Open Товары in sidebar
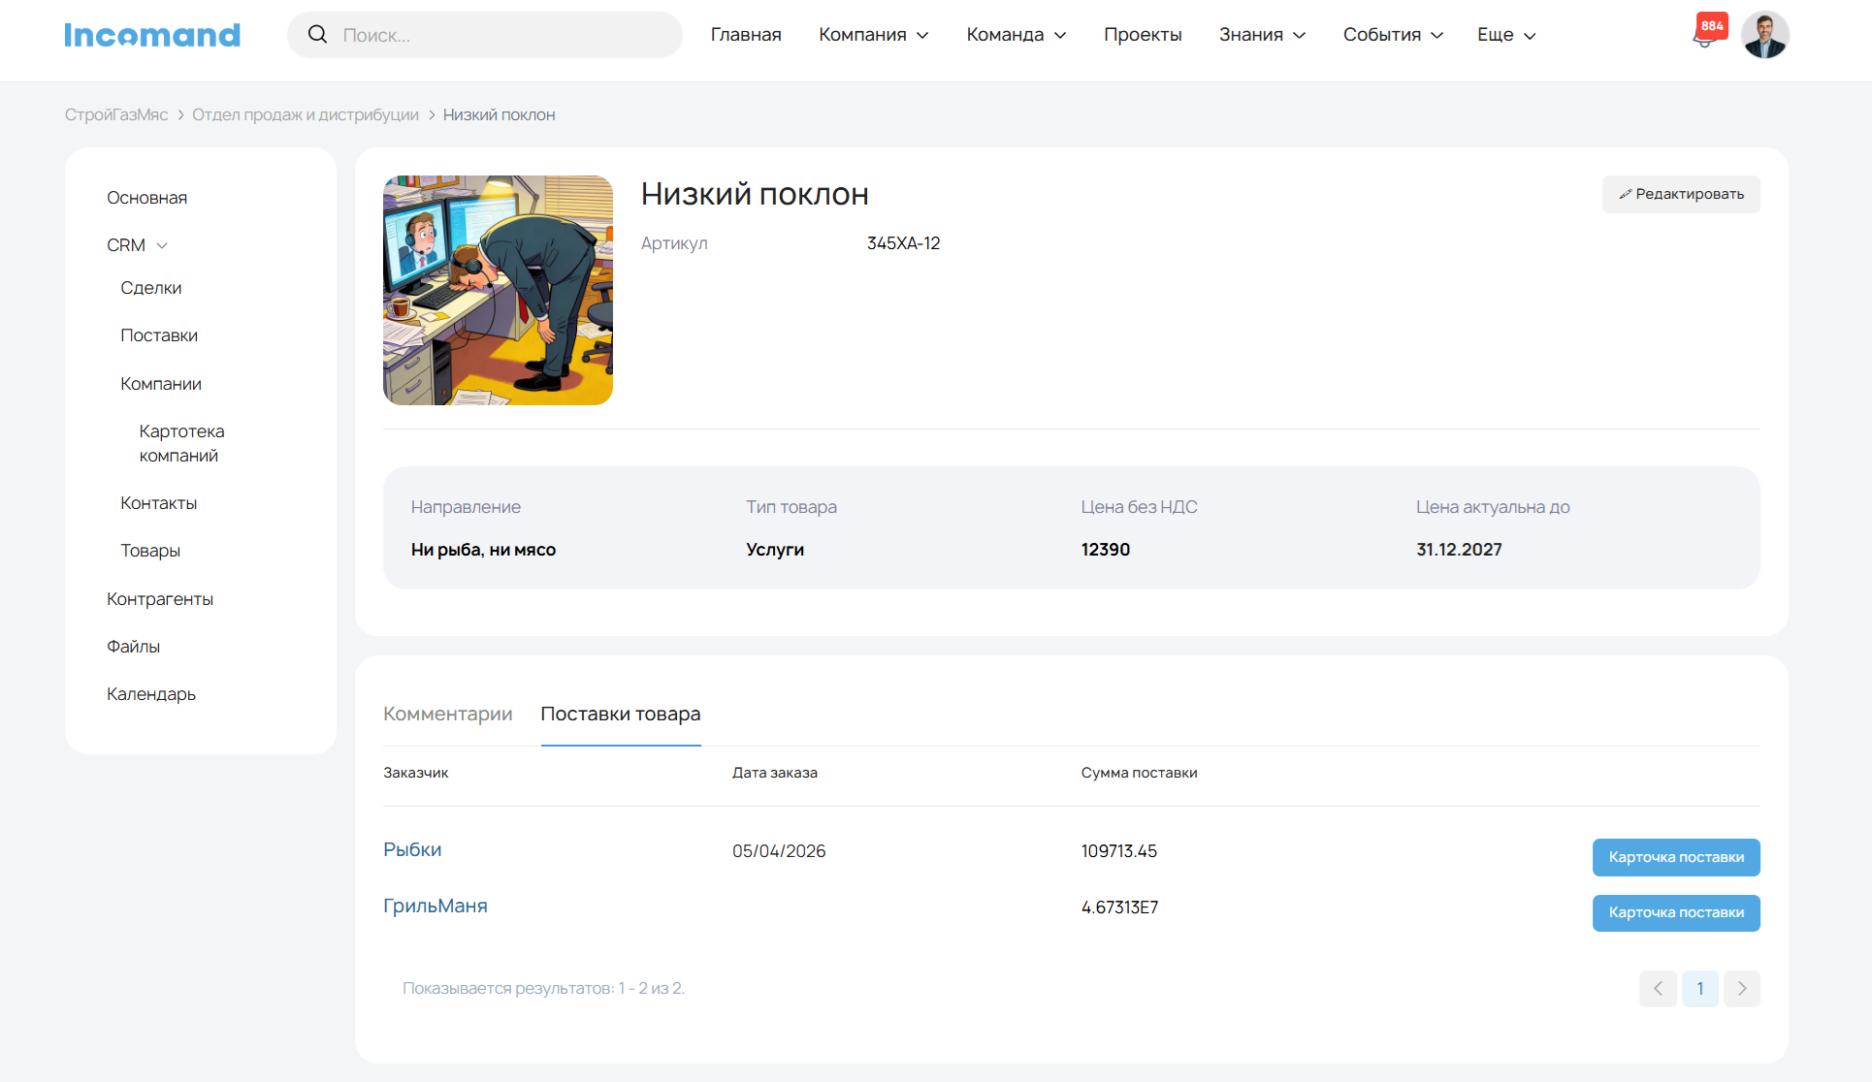Image resolution: width=1872 pixels, height=1082 pixels. tap(150, 551)
